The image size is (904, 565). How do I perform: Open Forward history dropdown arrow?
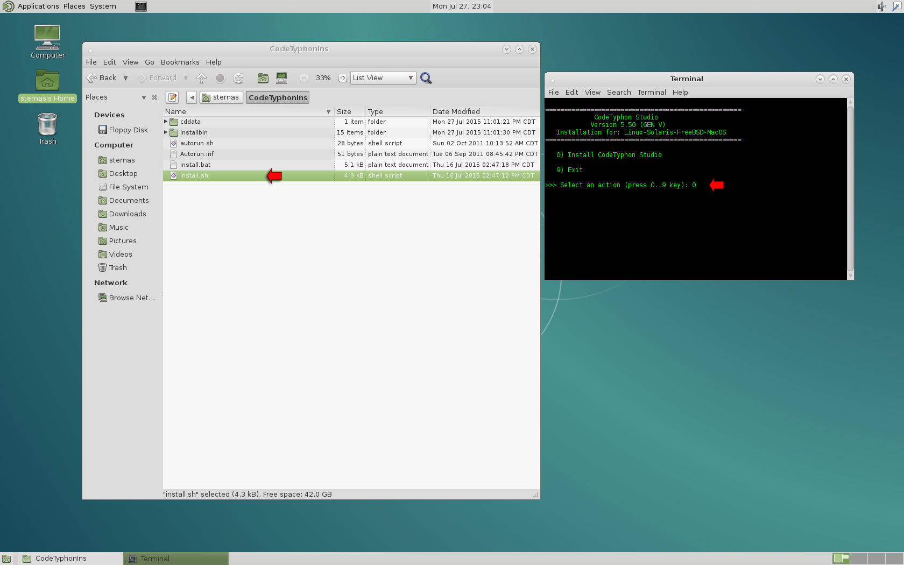click(186, 78)
